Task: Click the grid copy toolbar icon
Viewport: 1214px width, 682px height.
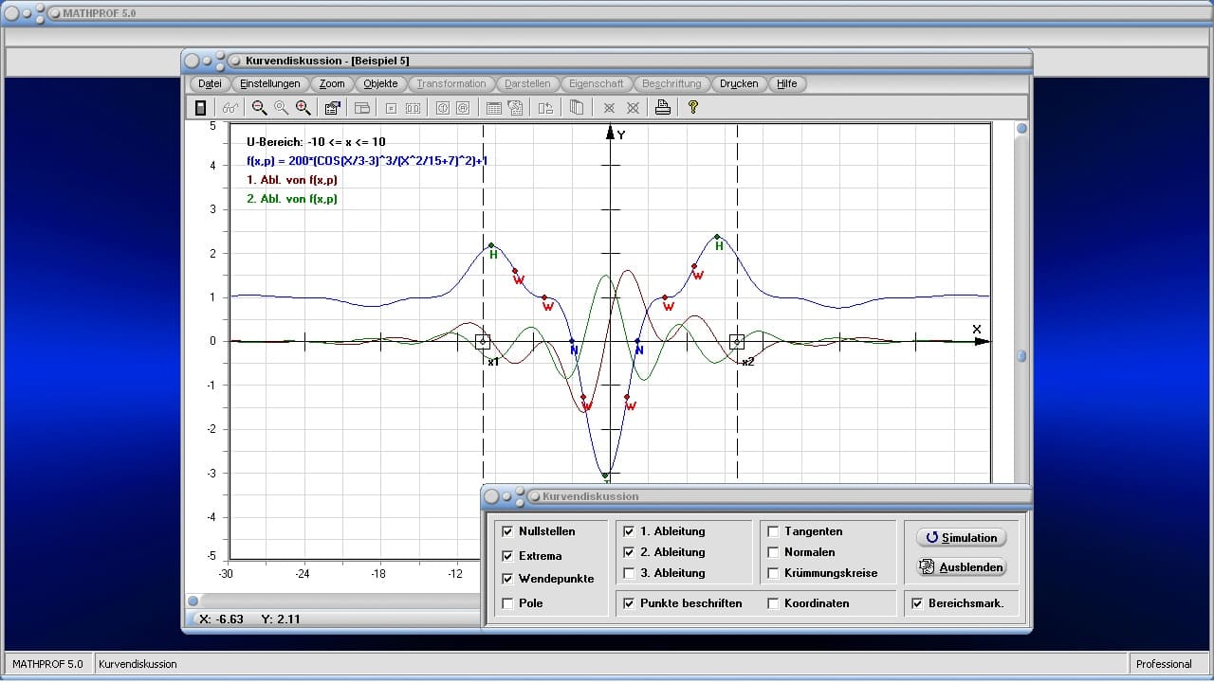Action: (515, 108)
